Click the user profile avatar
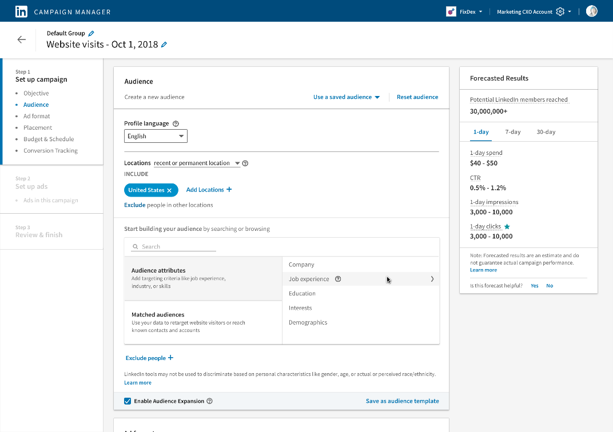Viewport: 613px width, 432px height. point(592,11)
